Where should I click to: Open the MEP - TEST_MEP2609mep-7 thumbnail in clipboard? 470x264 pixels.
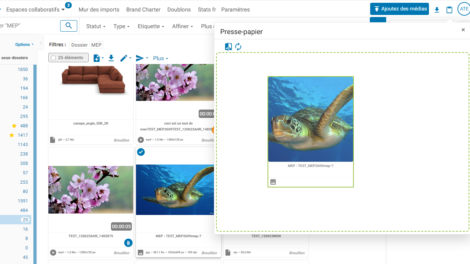click(311, 119)
